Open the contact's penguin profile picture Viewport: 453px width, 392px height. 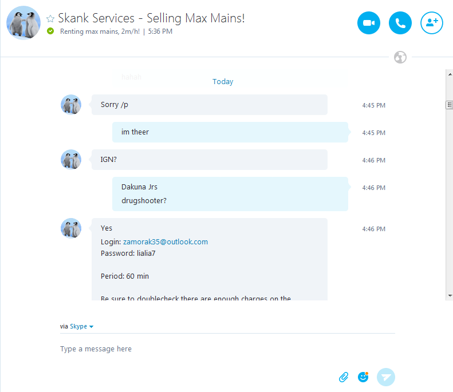23,23
